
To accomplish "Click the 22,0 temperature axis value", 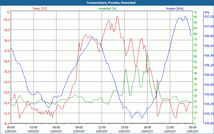I will pos(7,103).
